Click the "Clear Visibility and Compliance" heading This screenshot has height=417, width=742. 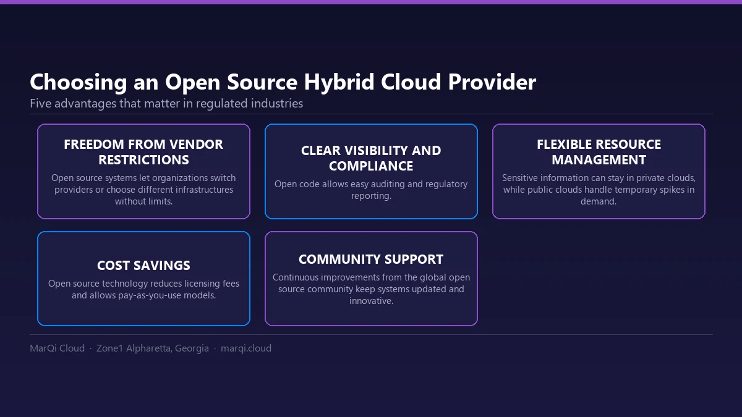point(371,158)
